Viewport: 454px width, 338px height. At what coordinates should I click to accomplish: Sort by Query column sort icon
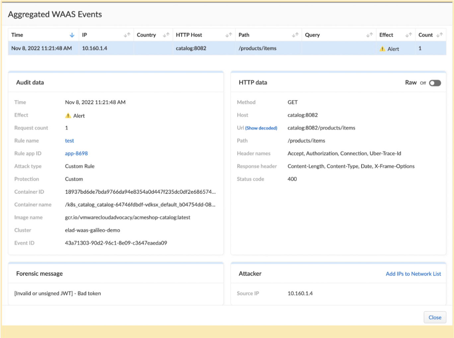point(369,35)
